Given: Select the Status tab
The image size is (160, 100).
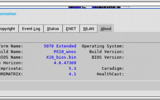Looking at the screenshot, I should click(53, 29).
